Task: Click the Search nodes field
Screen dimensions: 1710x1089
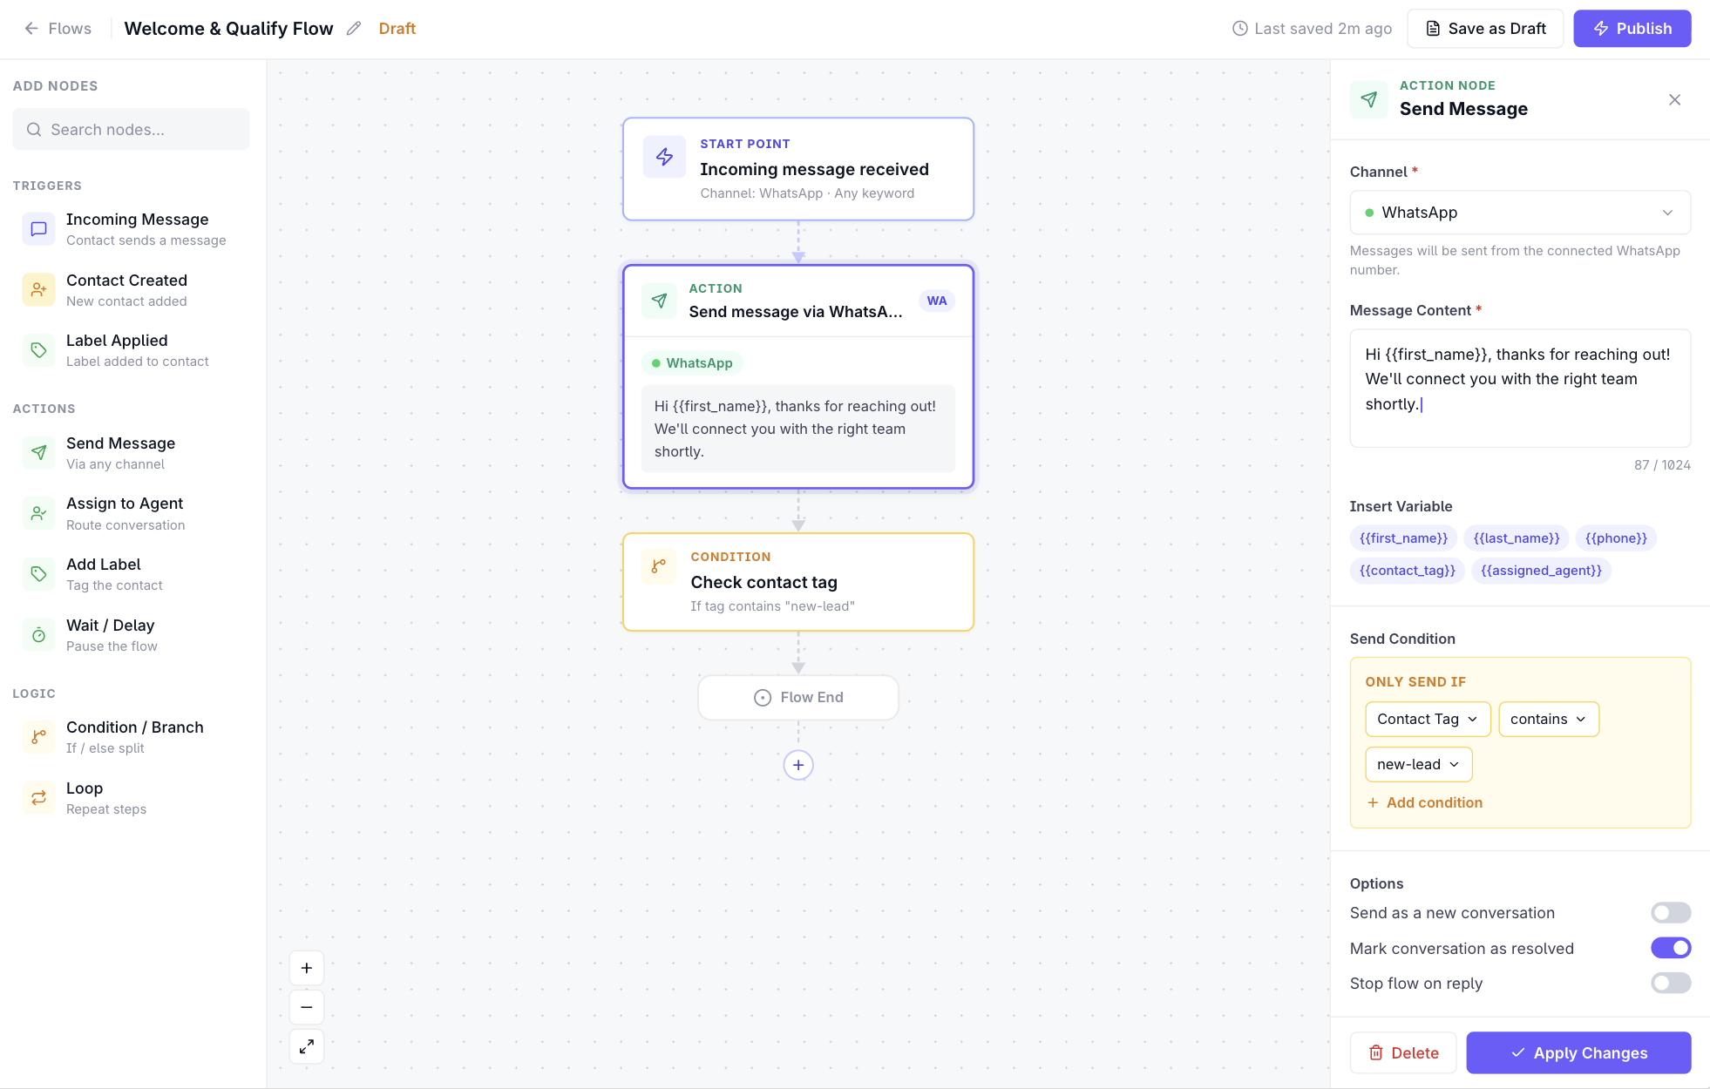Action: [x=131, y=129]
